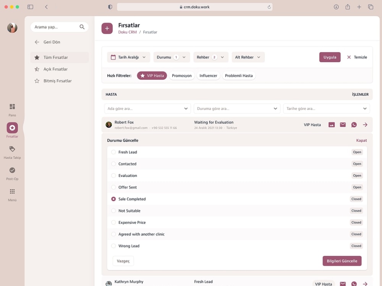
Task: Select the Contacted radio button
Action: point(113,164)
